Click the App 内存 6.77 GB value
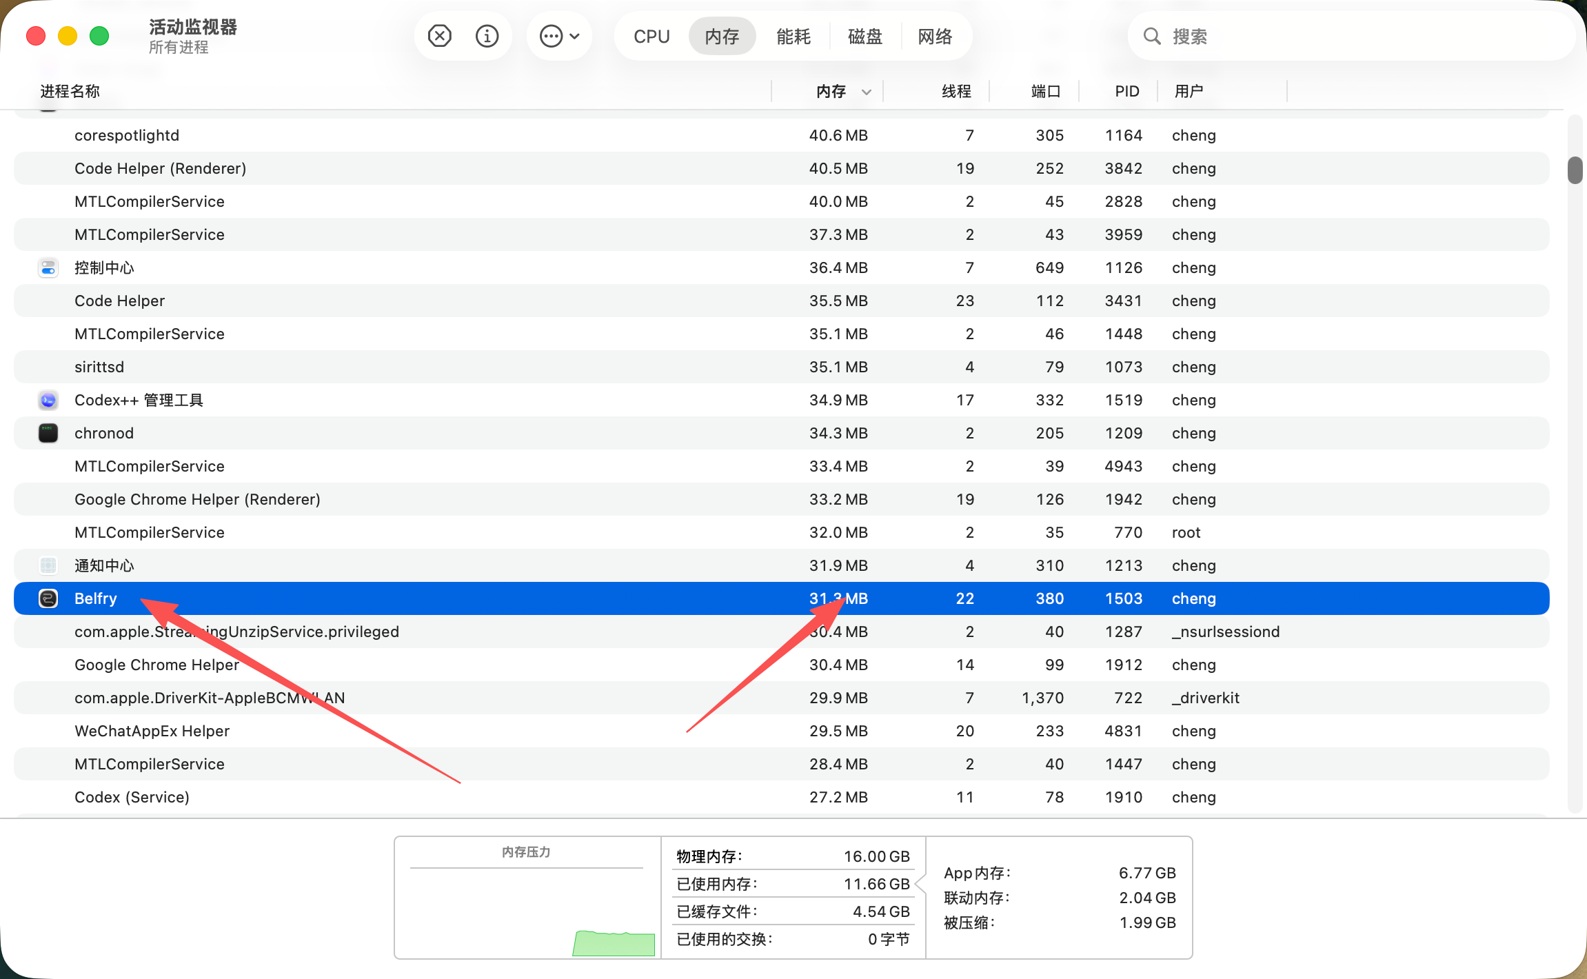This screenshot has width=1587, height=979. (x=1147, y=873)
